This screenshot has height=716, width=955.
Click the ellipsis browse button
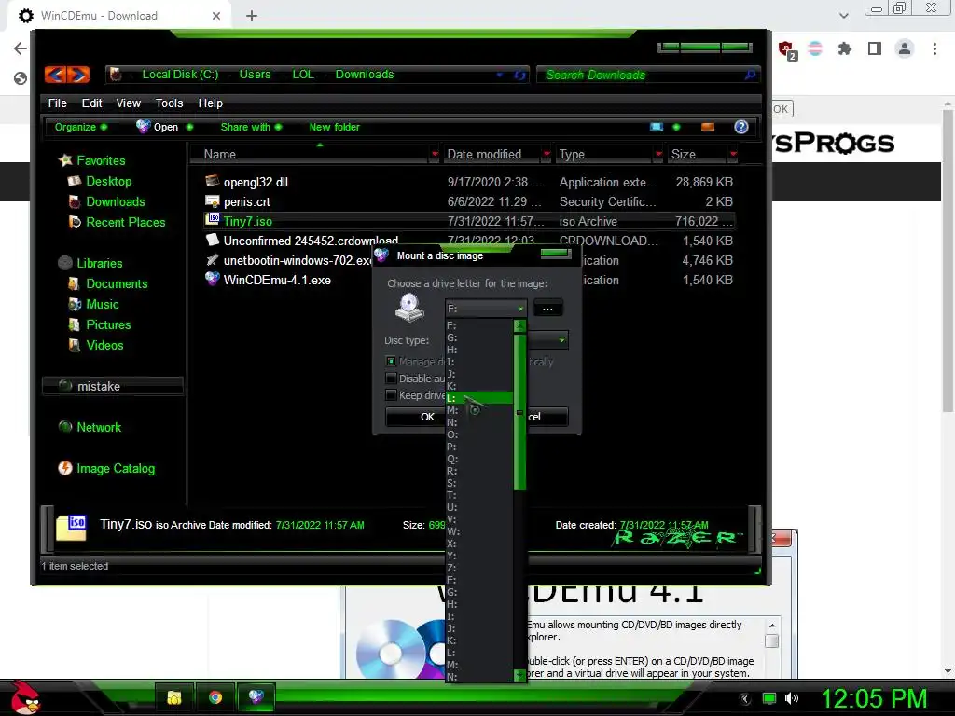point(547,309)
